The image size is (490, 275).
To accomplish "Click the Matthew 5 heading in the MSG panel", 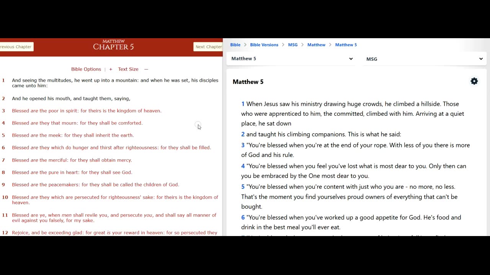I will pyautogui.click(x=248, y=82).
